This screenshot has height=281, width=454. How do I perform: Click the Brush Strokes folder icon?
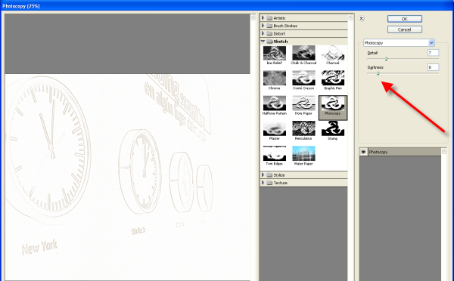pyautogui.click(x=269, y=26)
